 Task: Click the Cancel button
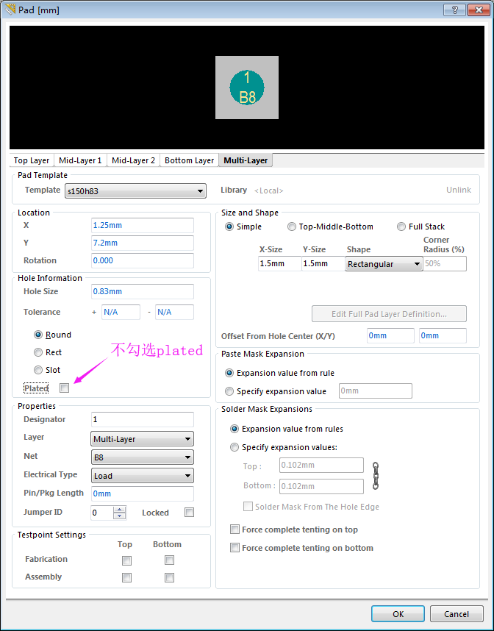tap(456, 613)
